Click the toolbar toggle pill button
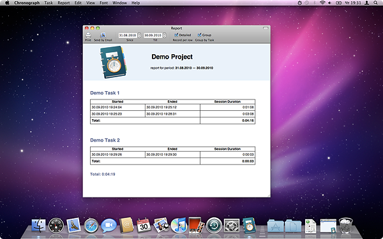This screenshot has width=383, height=239. pos(266,28)
